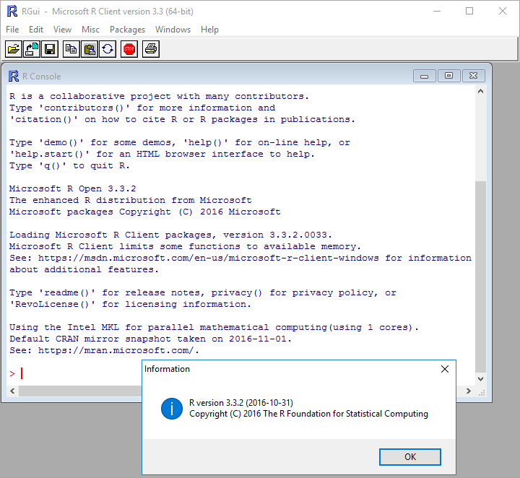Click the R Foundation copyright line in dialog

(308, 414)
